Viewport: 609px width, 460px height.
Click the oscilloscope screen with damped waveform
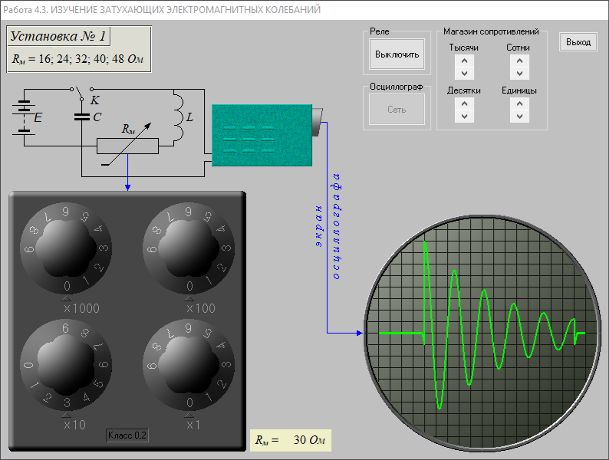(x=481, y=333)
